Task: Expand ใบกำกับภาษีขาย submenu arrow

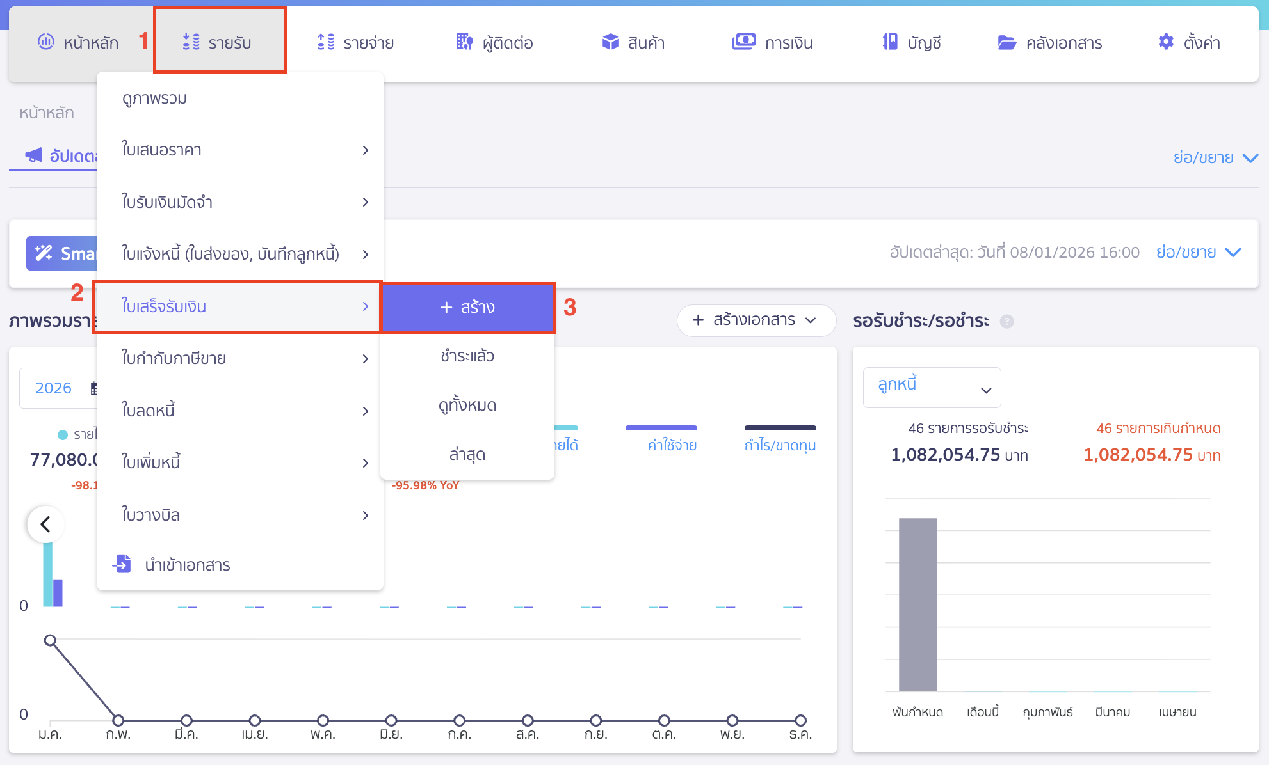Action: (x=365, y=359)
